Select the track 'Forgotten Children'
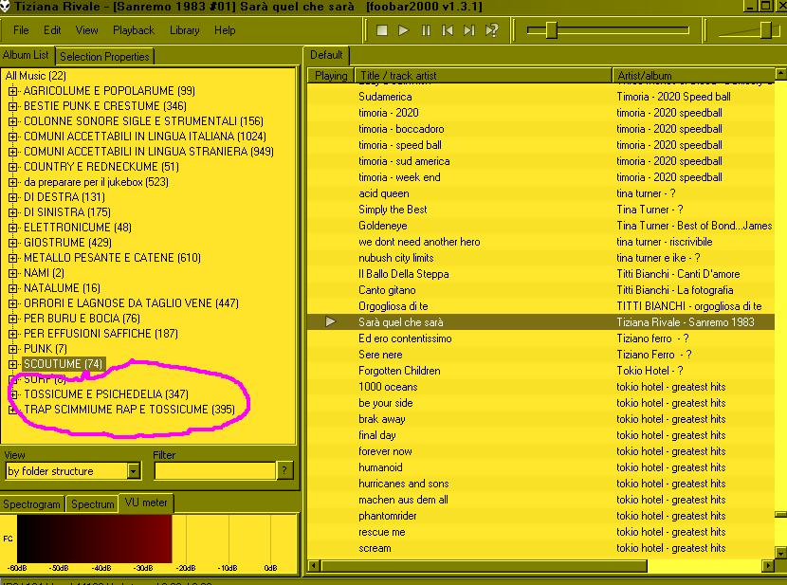 541,371
